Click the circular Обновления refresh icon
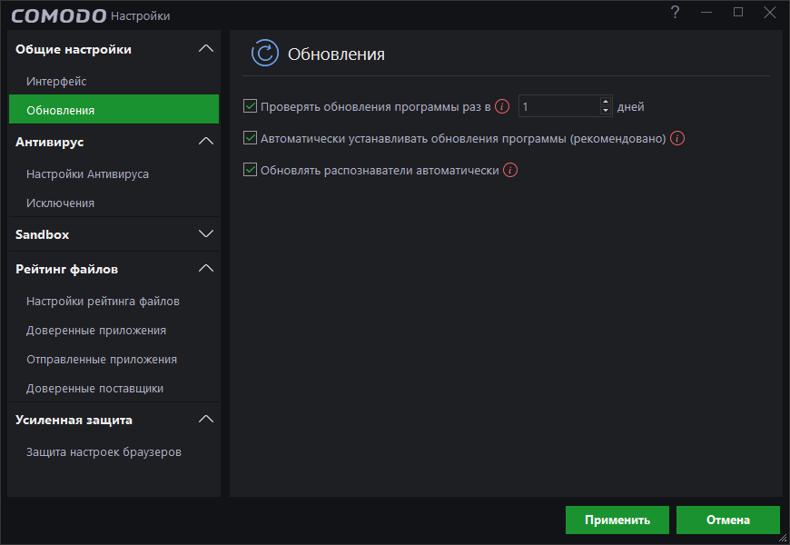 pos(263,54)
